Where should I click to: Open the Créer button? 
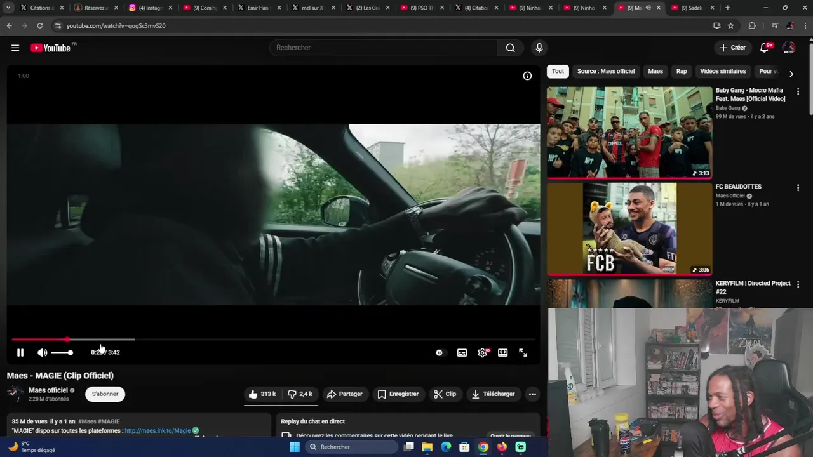(x=732, y=48)
